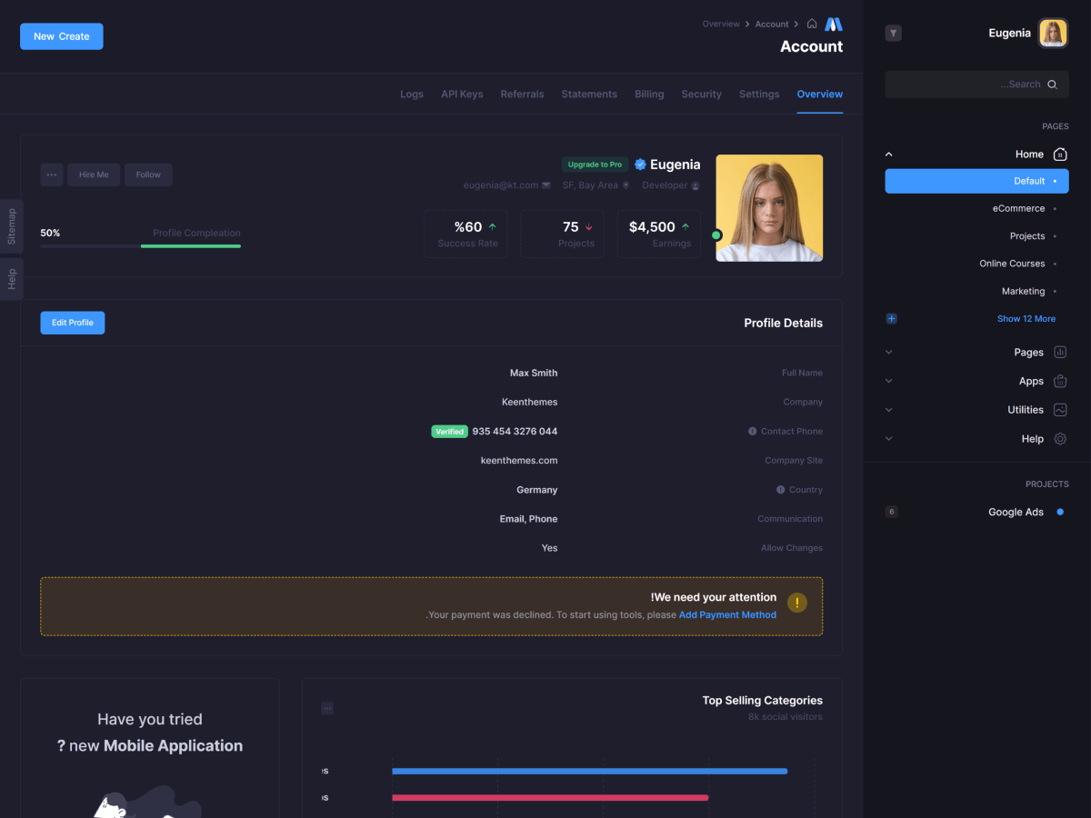This screenshot has width=1091, height=818.
Task: Click the search magnifier icon
Action: point(1052,85)
